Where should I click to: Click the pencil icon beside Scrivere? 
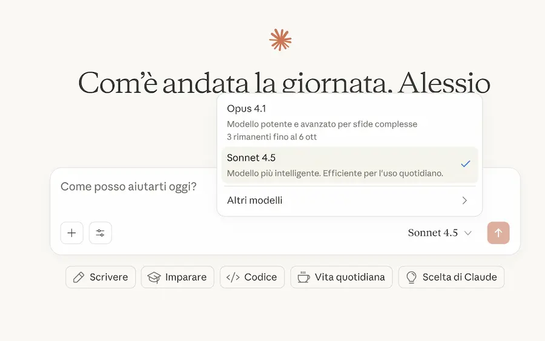tap(78, 277)
